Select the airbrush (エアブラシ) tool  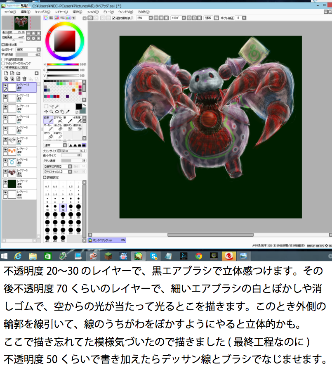(x=58, y=119)
